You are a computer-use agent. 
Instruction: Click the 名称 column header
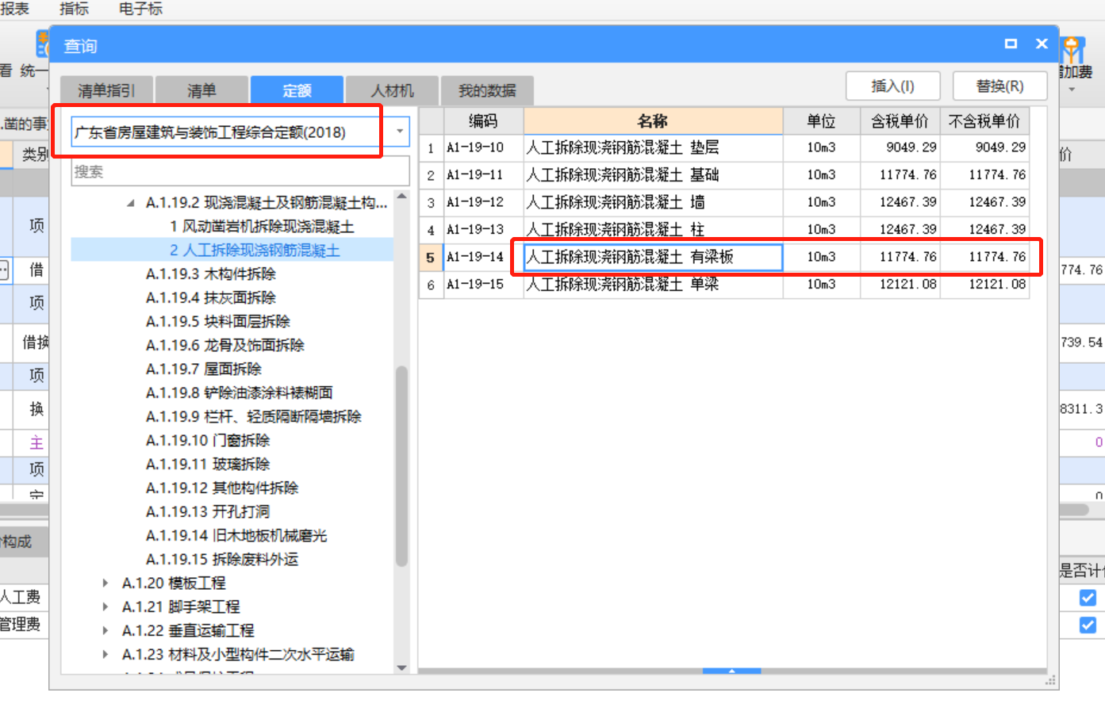tap(653, 121)
